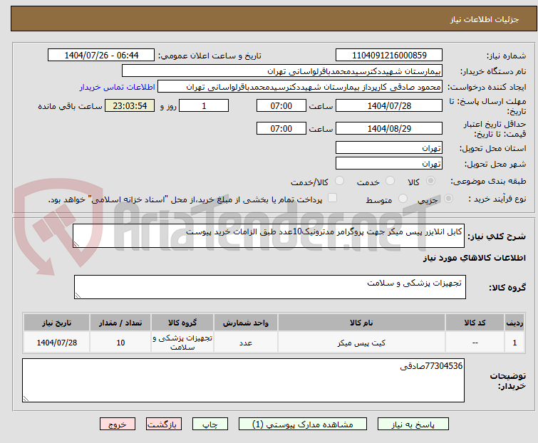Click the remaining time field 23:03:54
Image resolution: width=538 pixels, height=443 pixels.
130,105
